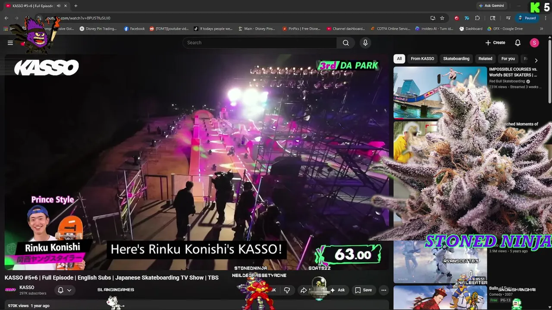Image resolution: width=552 pixels, height=310 pixels.
Task: Start voice search with the microphone icon
Action: (x=365, y=43)
